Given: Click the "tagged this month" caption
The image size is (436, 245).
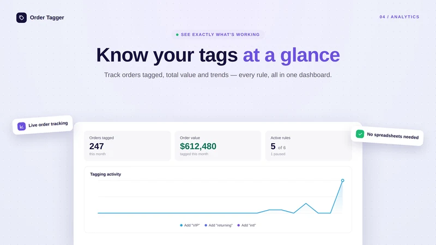Looking at the screenshot, I should tap(194, 154).
